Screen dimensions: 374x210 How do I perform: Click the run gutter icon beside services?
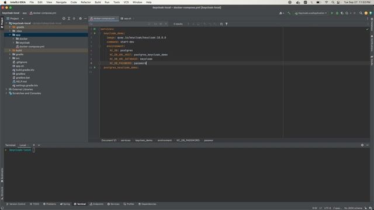click(95, 29)
